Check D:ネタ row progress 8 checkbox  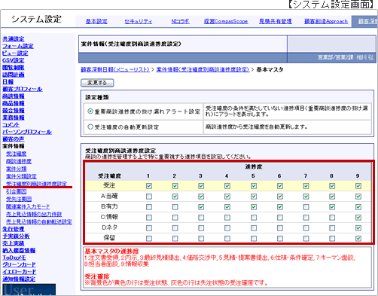point(332,228)
